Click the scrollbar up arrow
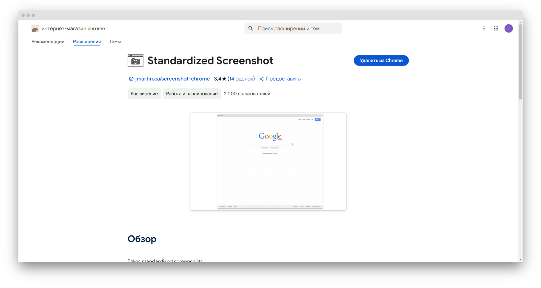This screenshot has width=541, height=288. pyautogui.click(x=520, y=22)
